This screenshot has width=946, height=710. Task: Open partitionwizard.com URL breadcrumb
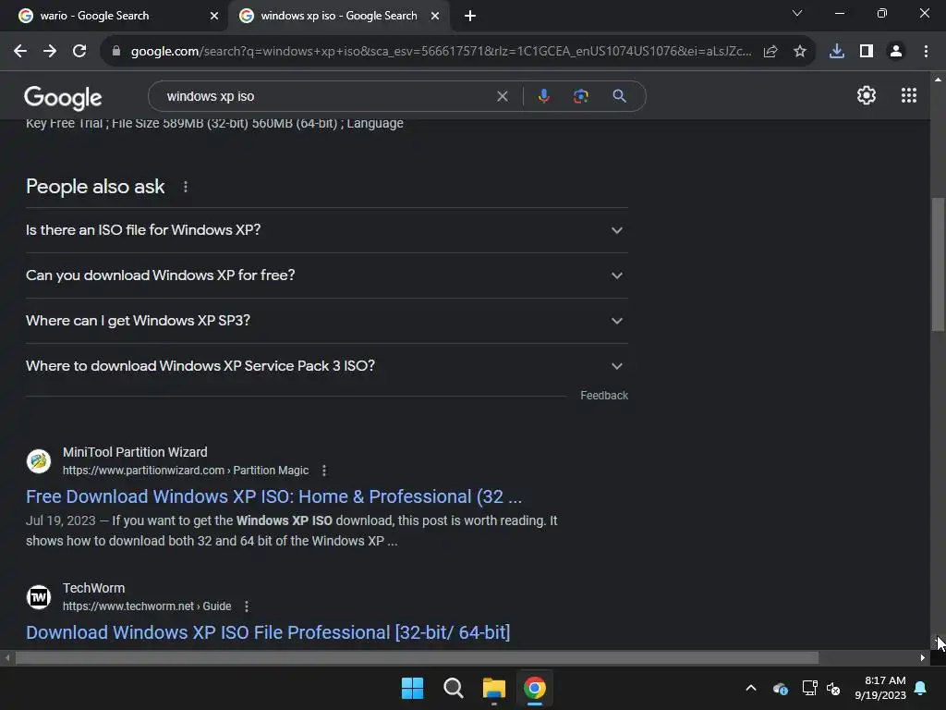point(186,471)
